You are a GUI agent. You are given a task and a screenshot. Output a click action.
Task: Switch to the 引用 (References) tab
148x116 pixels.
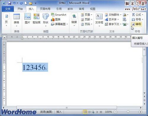[x=59, y=9]
